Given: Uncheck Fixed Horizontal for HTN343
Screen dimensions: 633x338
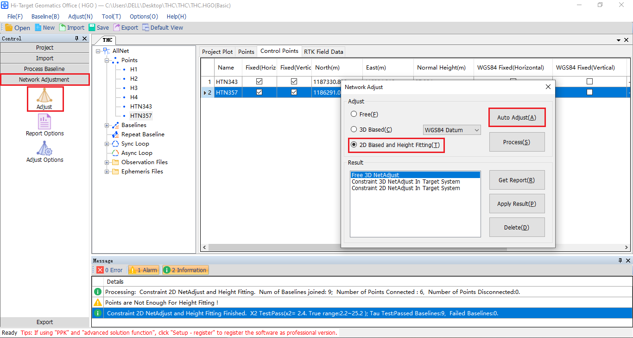Looking at the screenshot, I should (259, 82).
